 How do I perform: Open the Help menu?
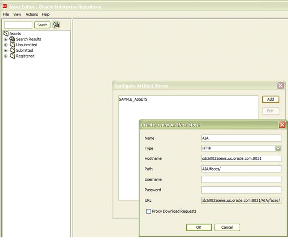click(x=46, y=14)
